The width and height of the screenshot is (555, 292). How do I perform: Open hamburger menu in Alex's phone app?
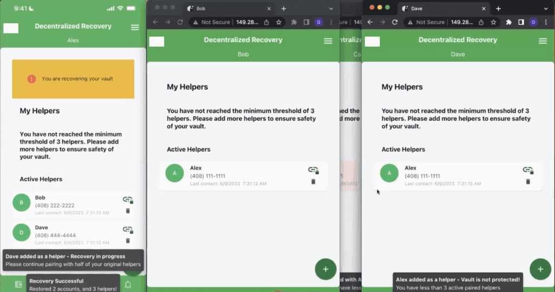click(x=135, y=28)
